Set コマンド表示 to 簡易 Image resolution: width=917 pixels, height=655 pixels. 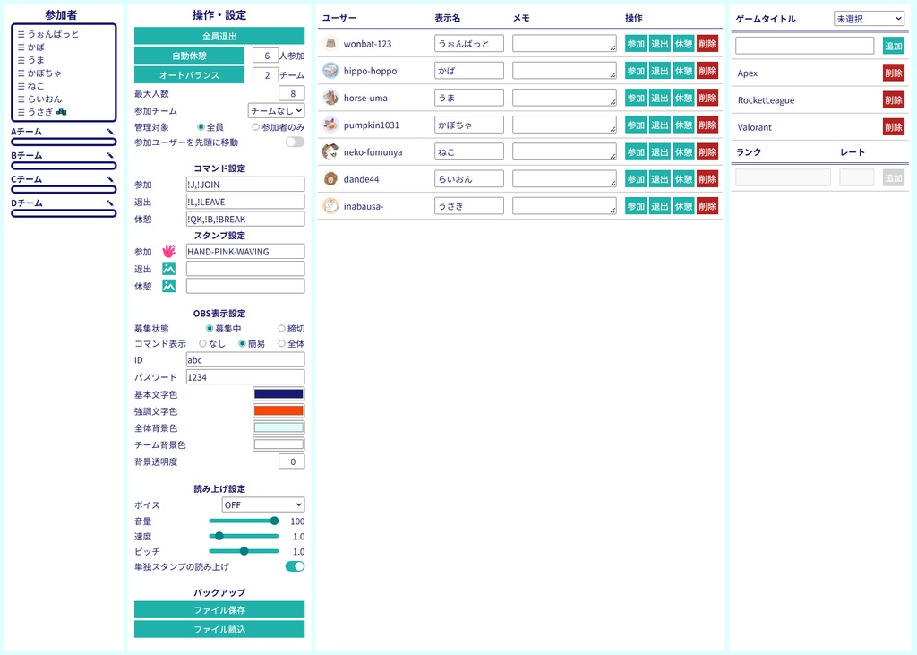(x=242, y=343)
